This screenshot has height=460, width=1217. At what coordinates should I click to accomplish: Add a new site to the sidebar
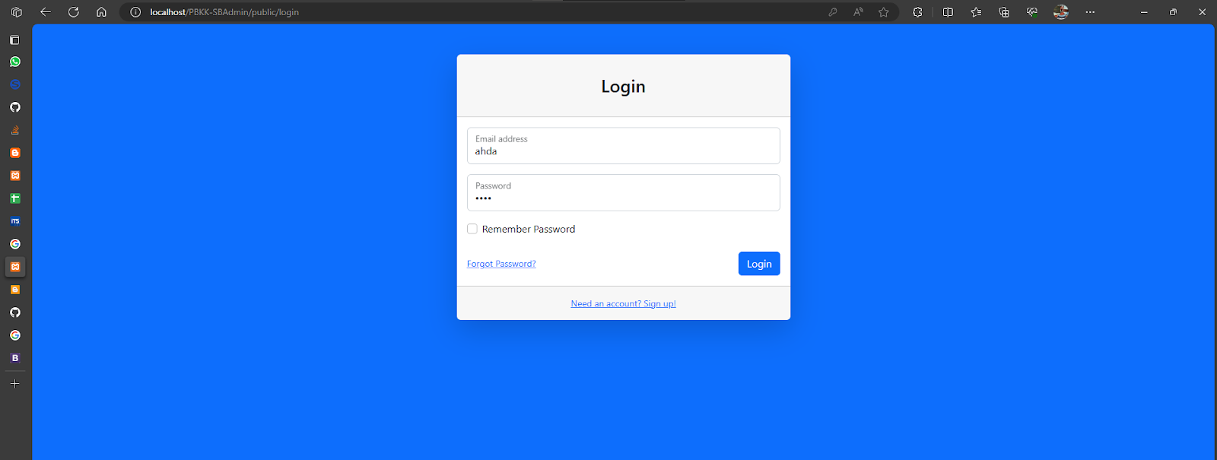point(15,384)
